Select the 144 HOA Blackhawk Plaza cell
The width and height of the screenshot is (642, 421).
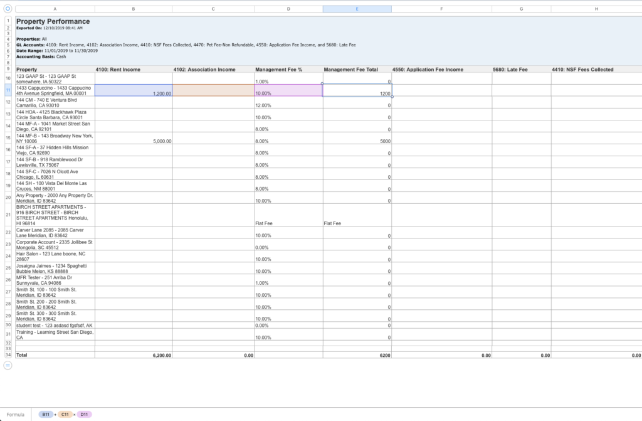pyautogui.click(x=55, y=114)
